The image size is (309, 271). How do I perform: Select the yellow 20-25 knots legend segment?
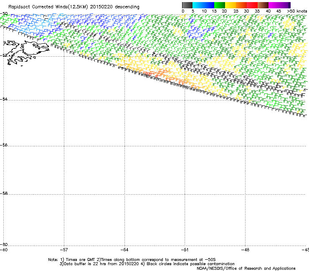coord(230,5)
